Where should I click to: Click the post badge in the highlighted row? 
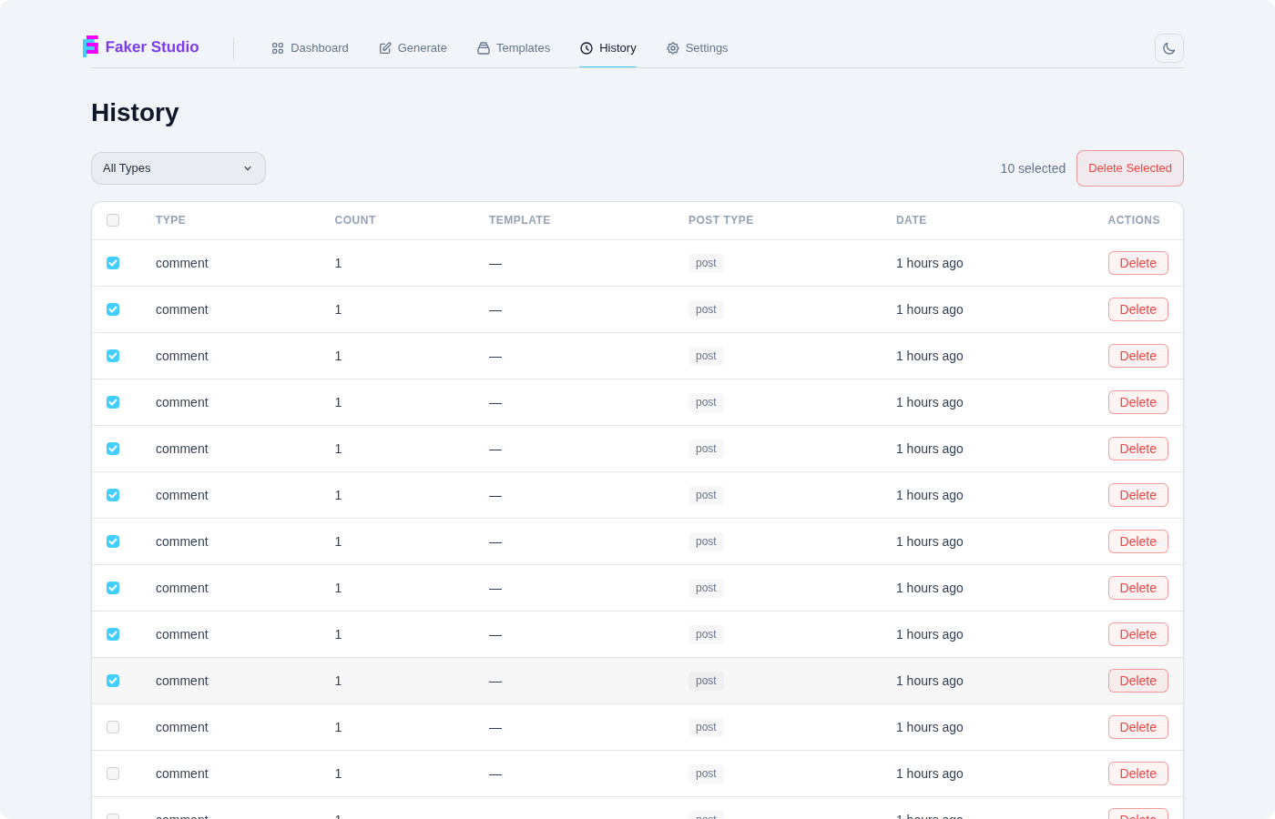click(x=706, y=681)
